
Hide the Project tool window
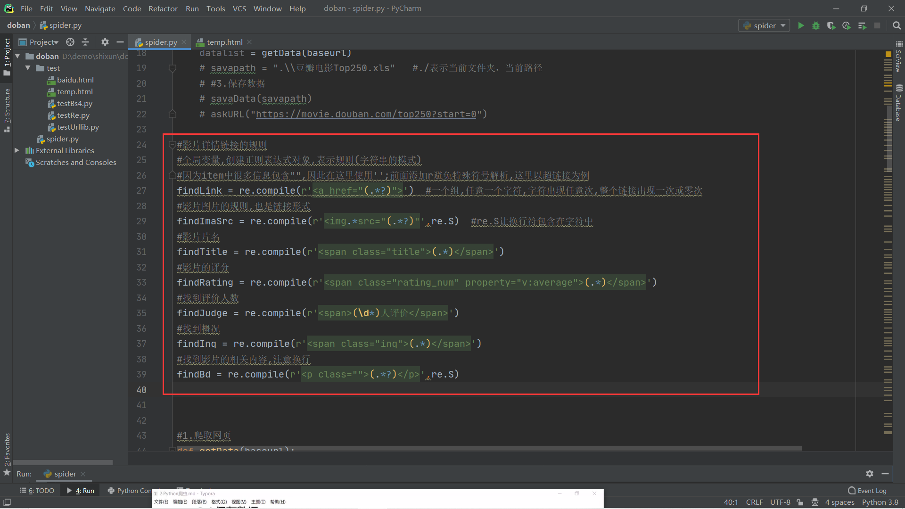point(120,42)
